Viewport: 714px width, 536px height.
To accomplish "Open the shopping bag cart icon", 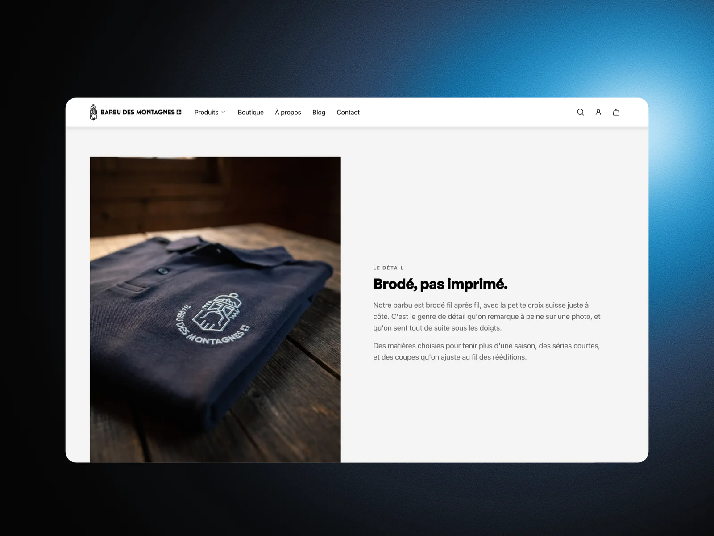I will [x=616, y=112].
